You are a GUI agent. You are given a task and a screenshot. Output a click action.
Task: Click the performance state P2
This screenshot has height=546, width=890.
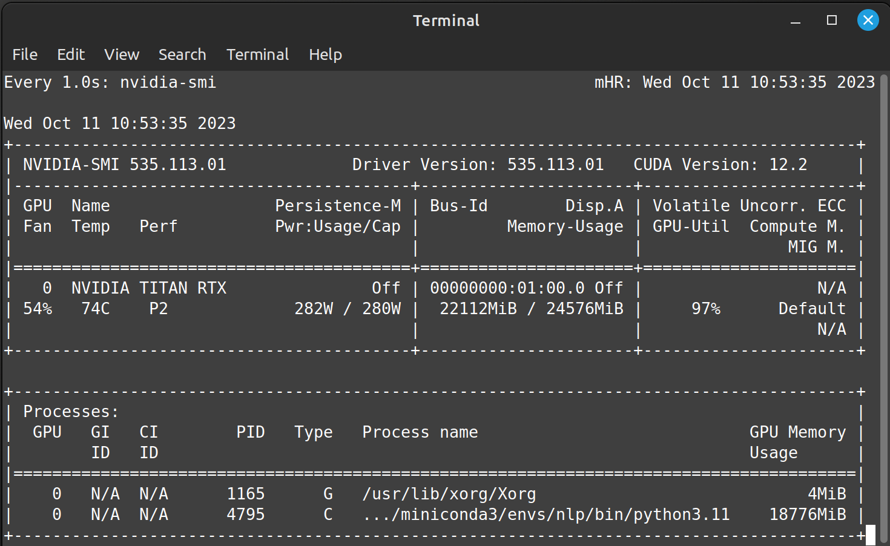coord(159,309)
